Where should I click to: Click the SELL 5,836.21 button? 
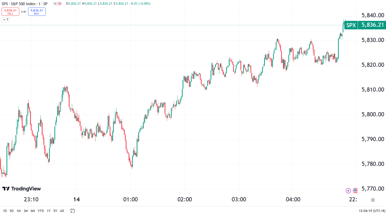pyautogui.click(x=10, y=11)
